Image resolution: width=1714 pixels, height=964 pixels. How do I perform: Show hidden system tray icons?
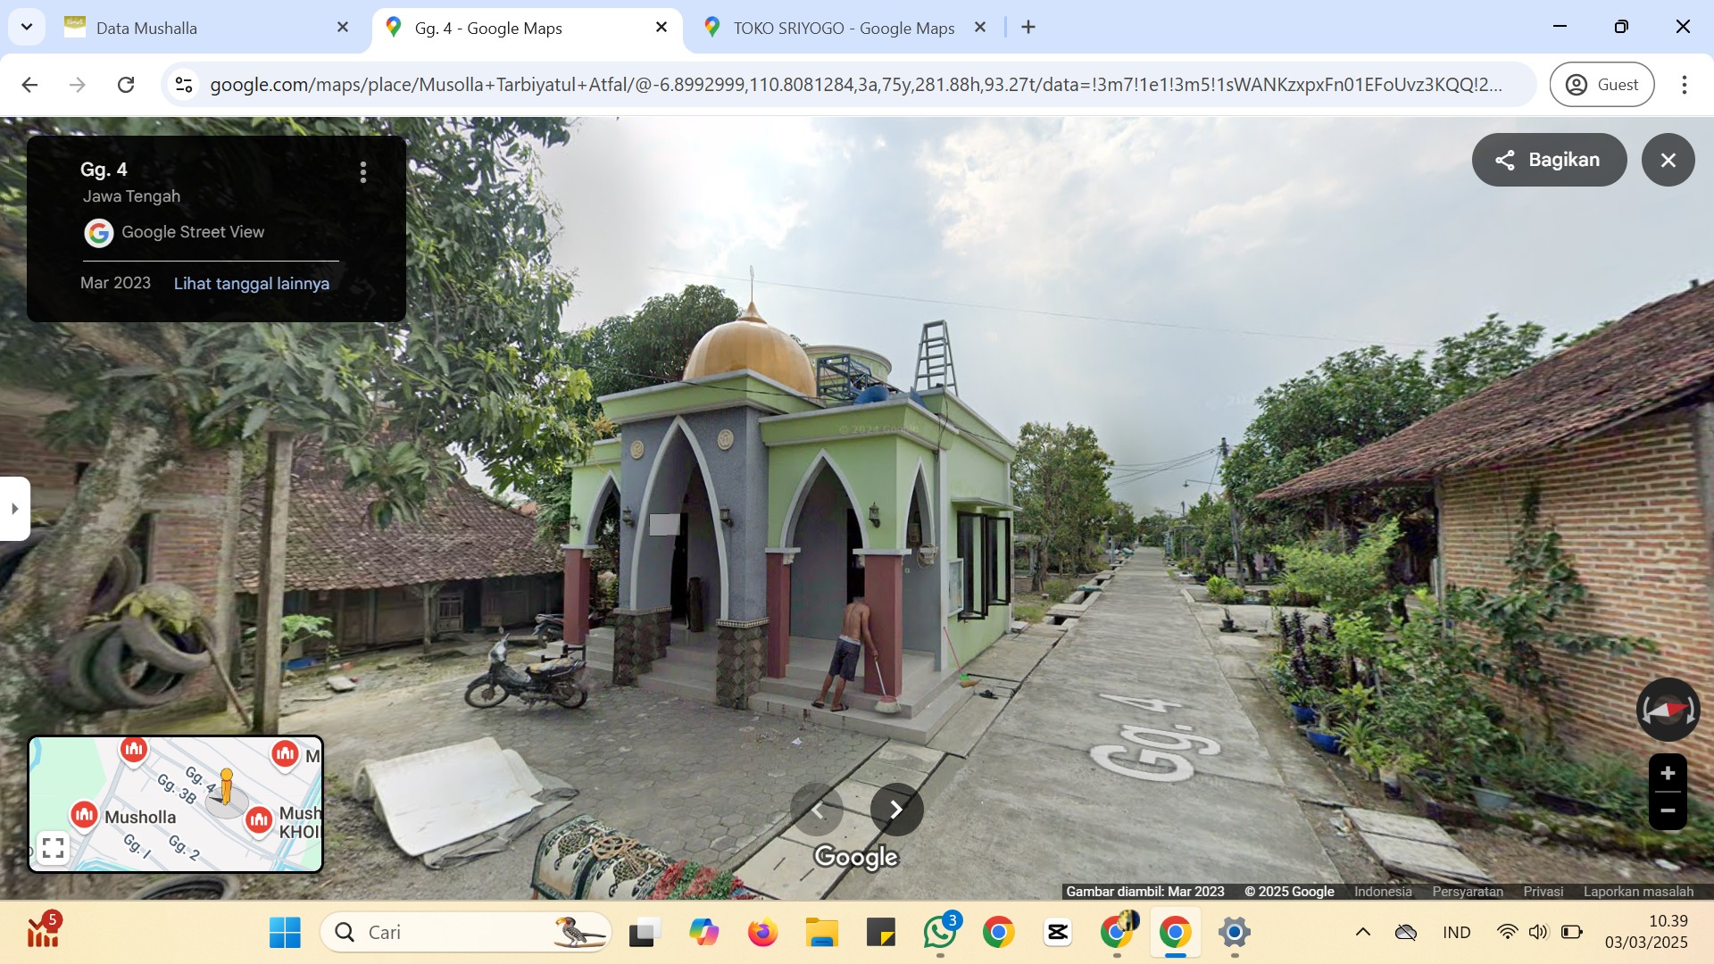(x=1362, y=933)
